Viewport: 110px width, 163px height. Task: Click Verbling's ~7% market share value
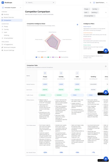93,152
